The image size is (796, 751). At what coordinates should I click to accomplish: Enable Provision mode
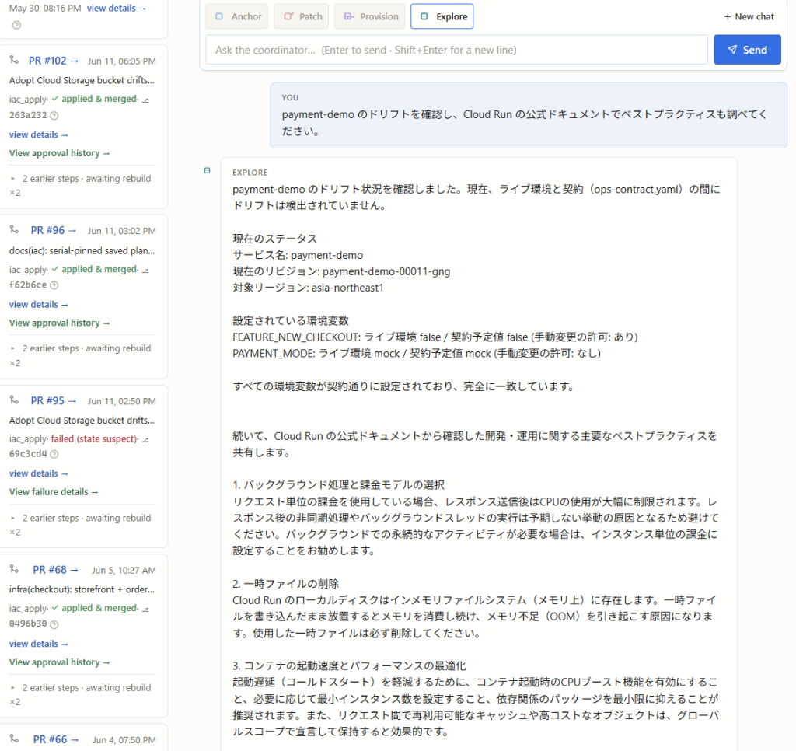[371, 16]
